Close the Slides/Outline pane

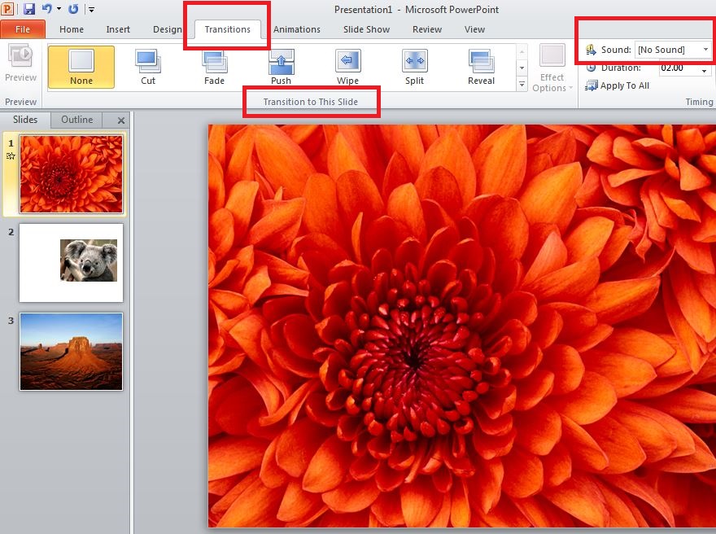coord(121,120)
